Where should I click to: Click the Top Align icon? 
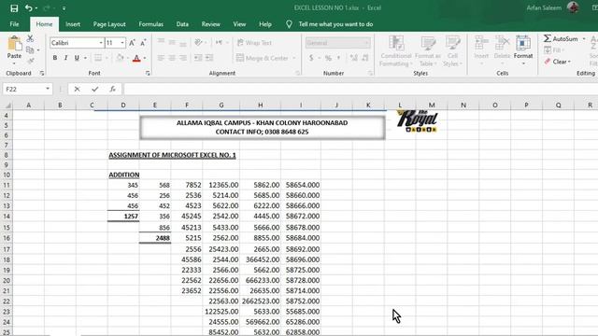(161, 42)
